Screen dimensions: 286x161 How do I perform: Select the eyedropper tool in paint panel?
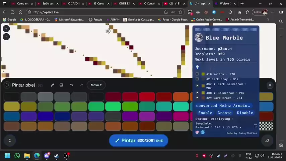tap(53, 85)
